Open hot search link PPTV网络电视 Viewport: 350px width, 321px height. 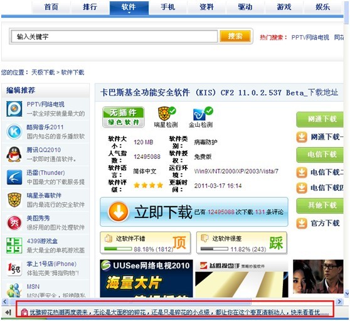(310, 37)
